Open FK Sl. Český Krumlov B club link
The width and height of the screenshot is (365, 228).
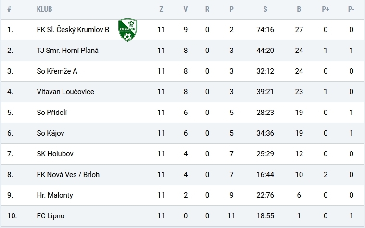click(x=73, y=30)
